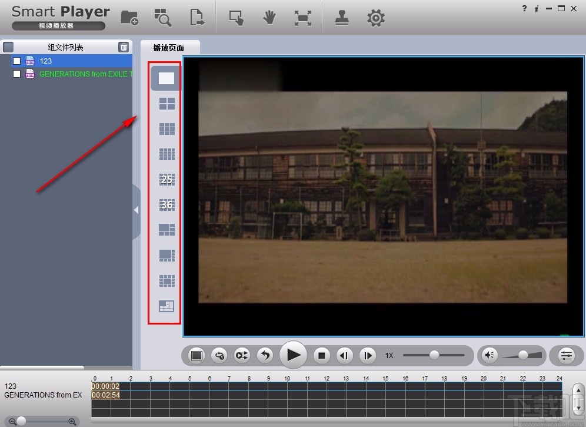The height and width of the screenshot is (427, 586).
Task: Select sixteen-window split layout
Action: coord(167,154)
